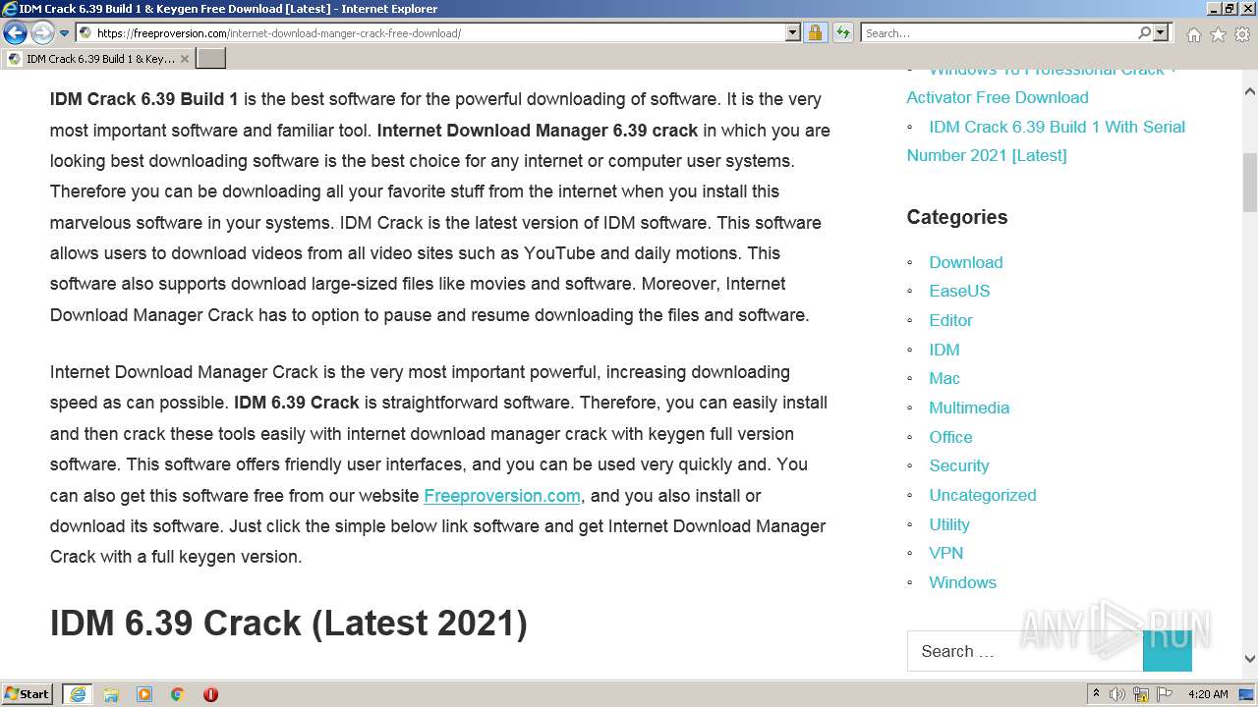Viewport: 1258px width, 707px height.
Task: Expand the address bar autocomplete dropdown
Action: pyautogui.click(x=793, y=32)
